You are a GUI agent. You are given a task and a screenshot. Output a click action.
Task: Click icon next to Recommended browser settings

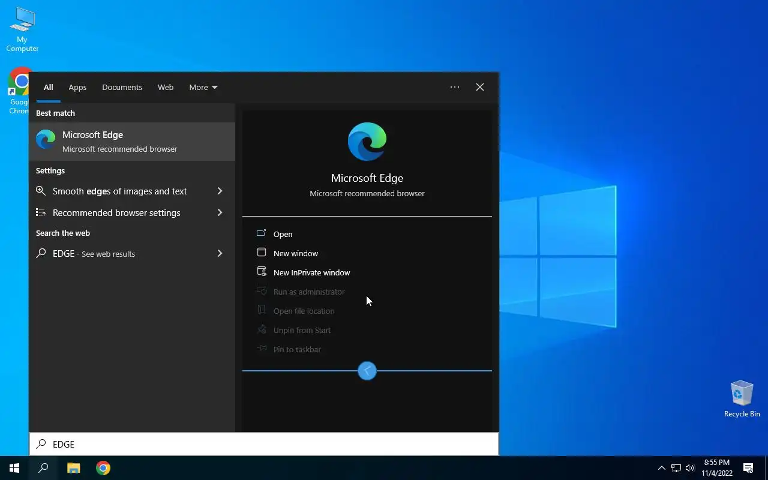(x=41, y=212)
